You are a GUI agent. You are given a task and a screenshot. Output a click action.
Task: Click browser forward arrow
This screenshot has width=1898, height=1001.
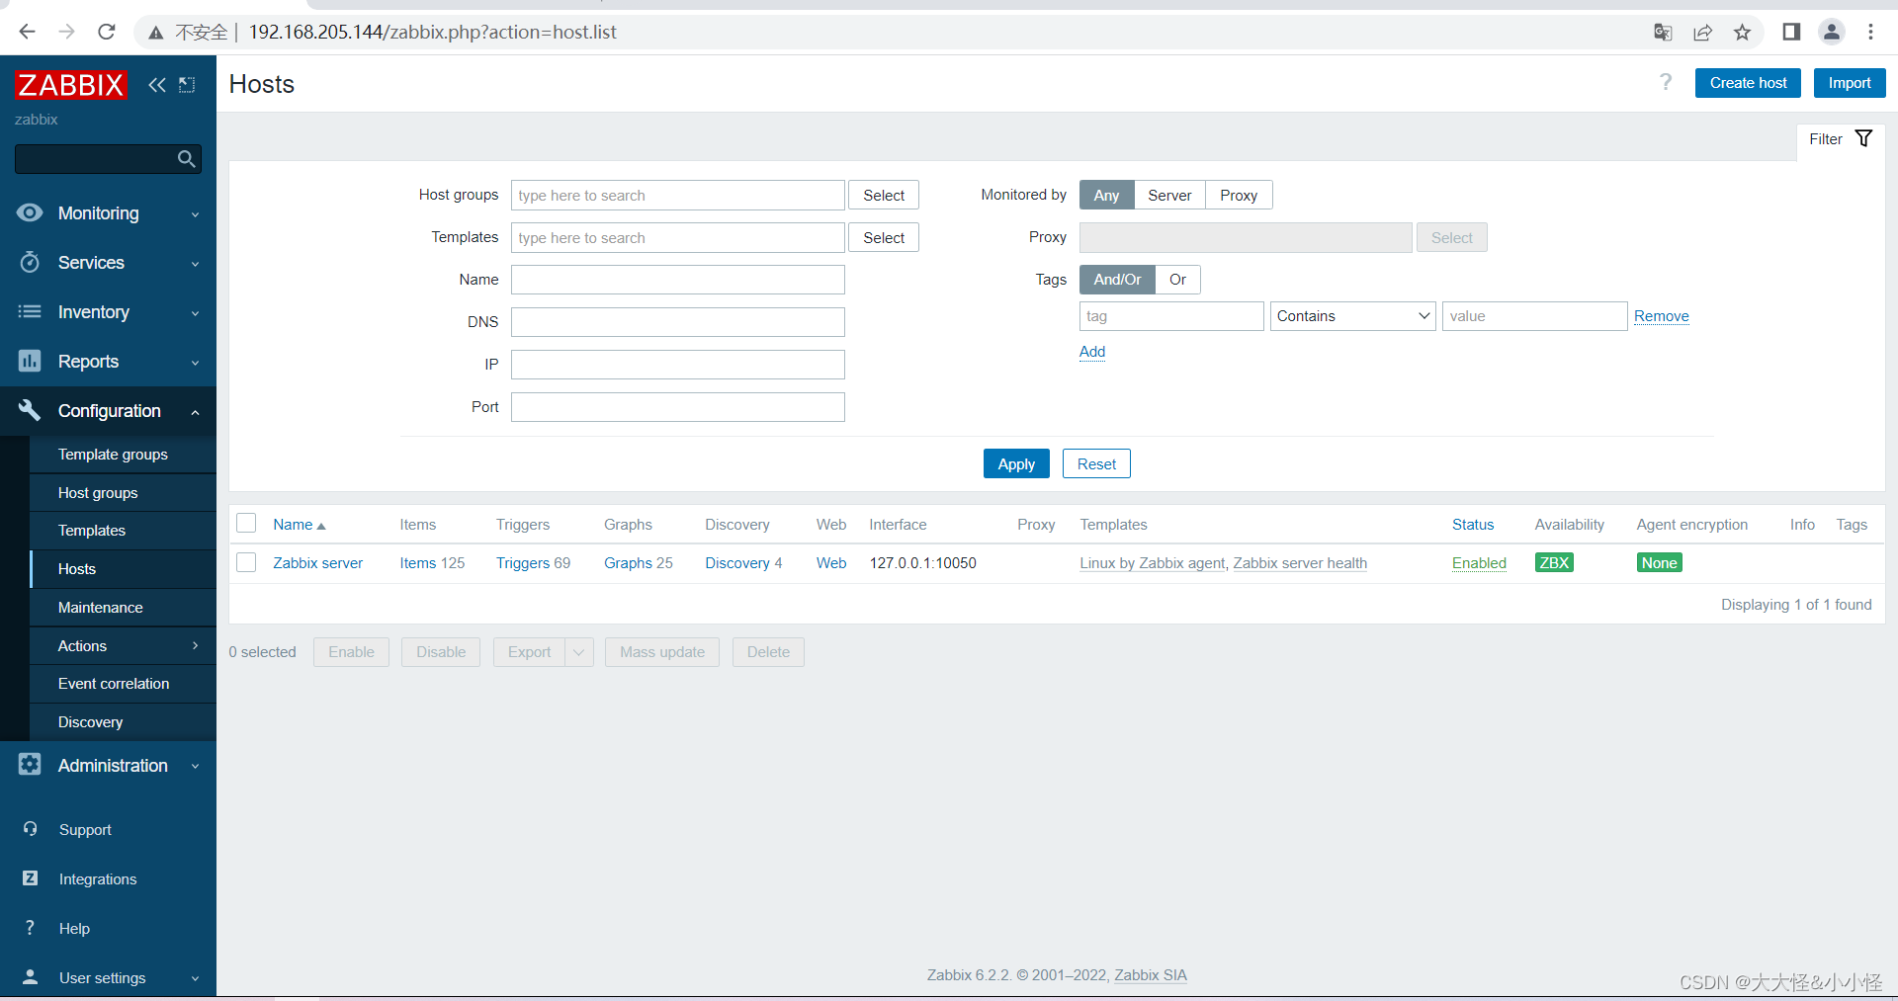[66, 32]
